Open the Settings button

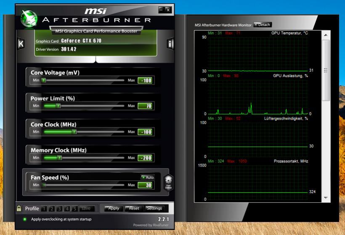tap(154, 208)
